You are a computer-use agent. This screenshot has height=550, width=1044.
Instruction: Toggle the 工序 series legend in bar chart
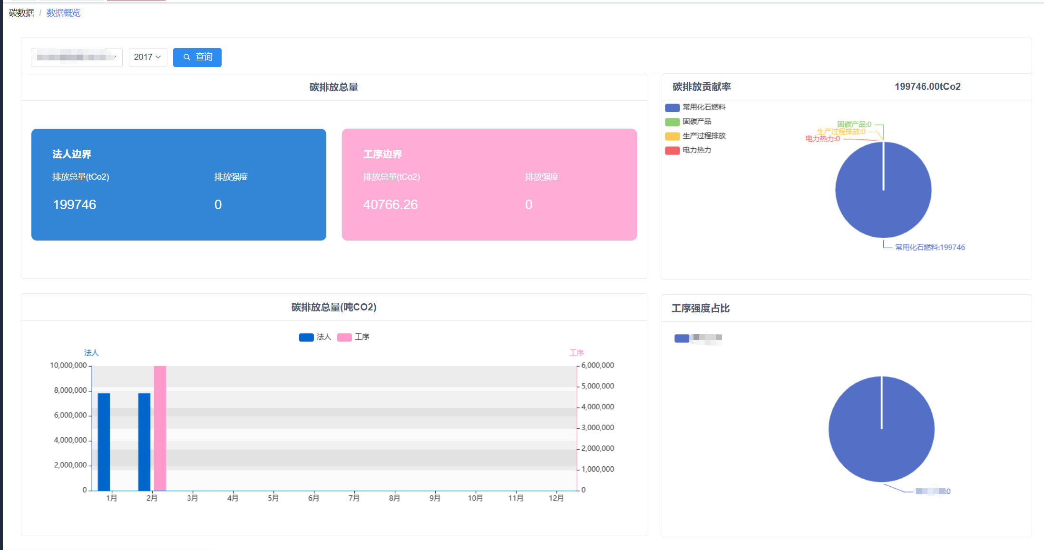click(353, 337)
